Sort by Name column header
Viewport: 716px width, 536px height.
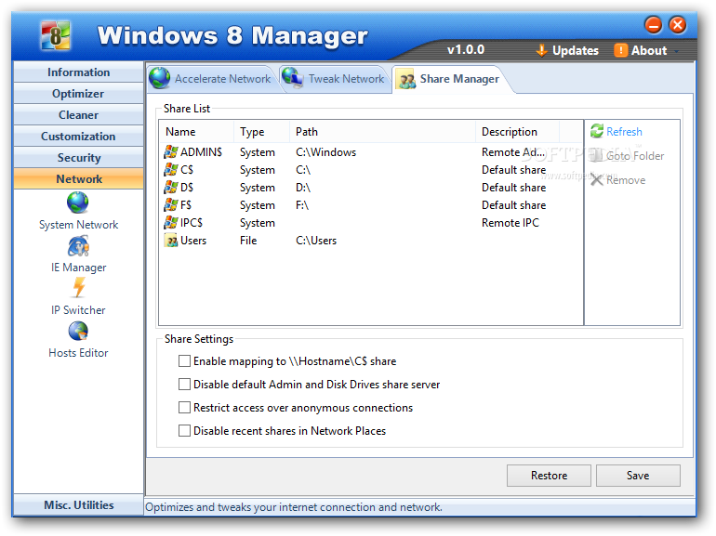(x=197, y=132)
